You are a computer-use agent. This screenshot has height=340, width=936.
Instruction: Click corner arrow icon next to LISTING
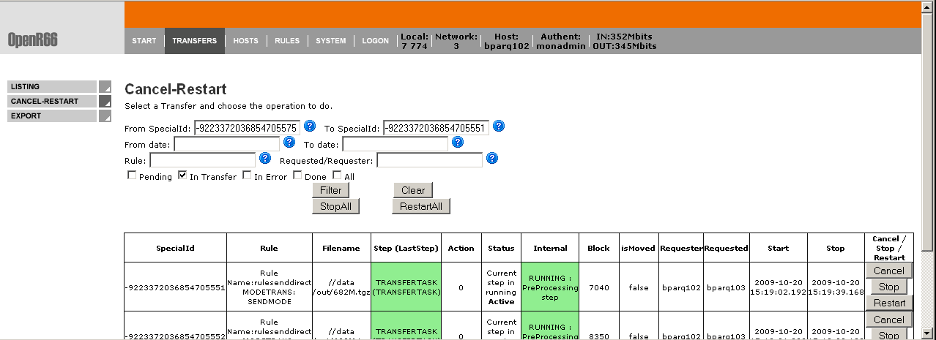pos(105,86)
